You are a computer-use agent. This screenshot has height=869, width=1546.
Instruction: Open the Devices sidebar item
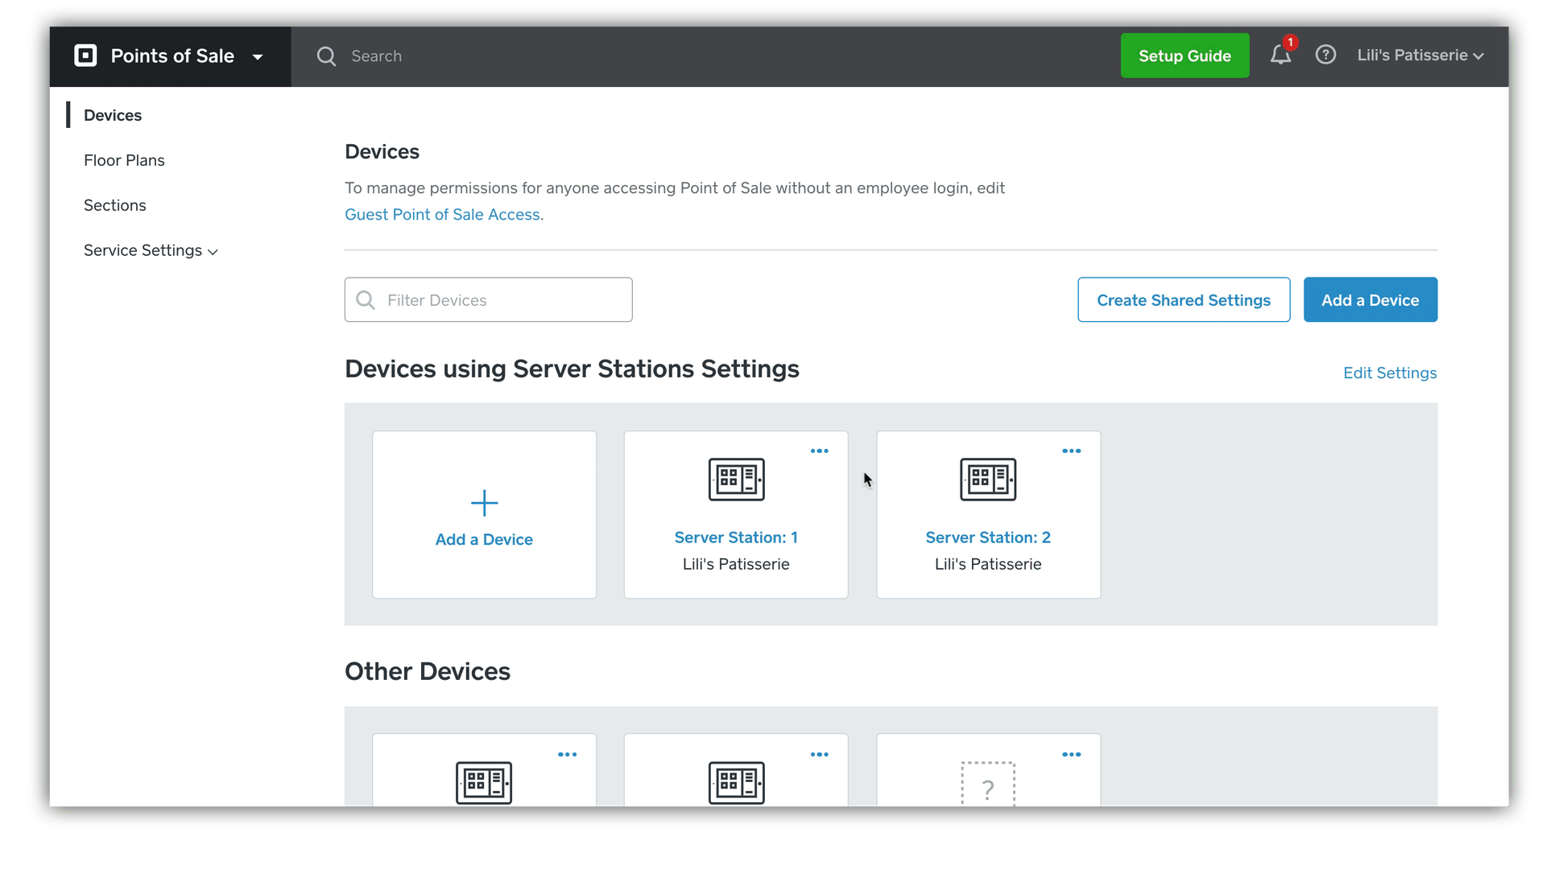113,115
